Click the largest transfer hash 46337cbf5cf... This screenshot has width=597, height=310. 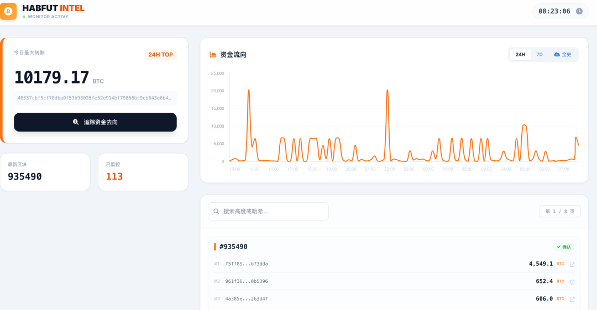pos(95,98)
